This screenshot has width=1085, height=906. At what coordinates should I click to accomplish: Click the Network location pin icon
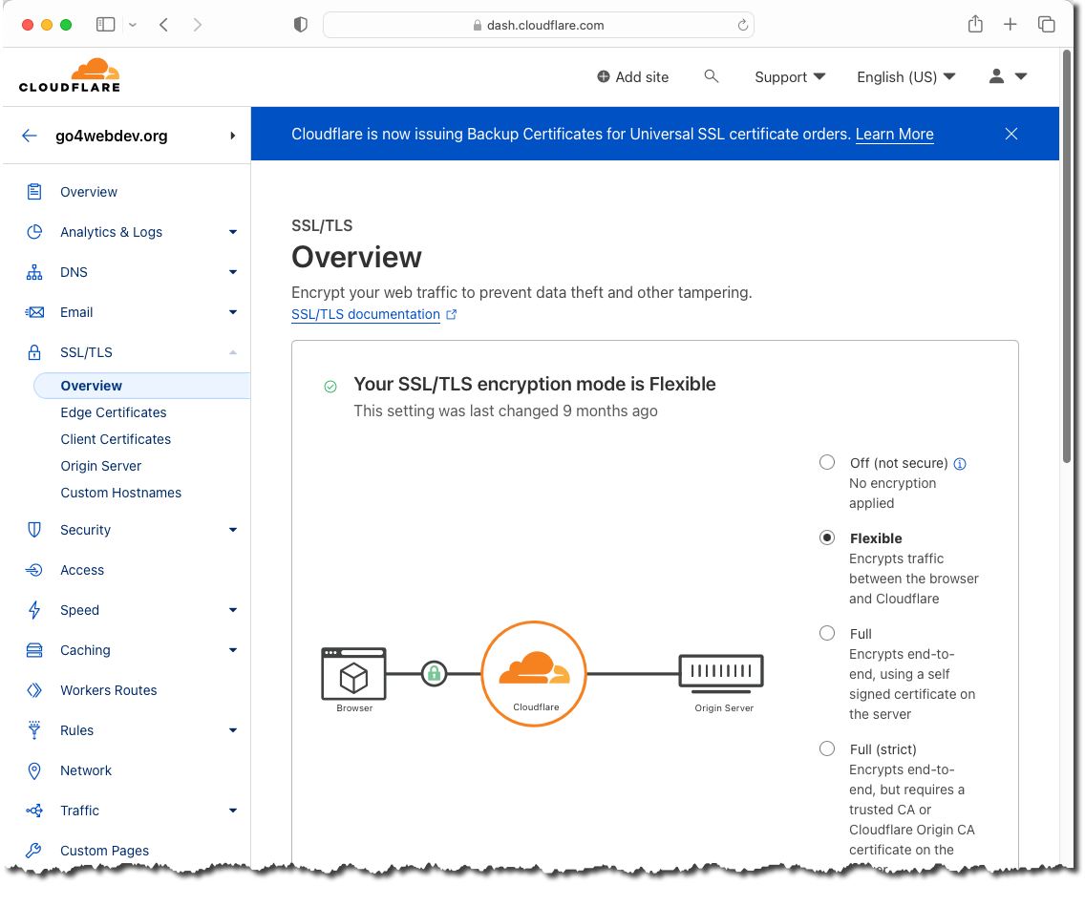click(34, 770)
